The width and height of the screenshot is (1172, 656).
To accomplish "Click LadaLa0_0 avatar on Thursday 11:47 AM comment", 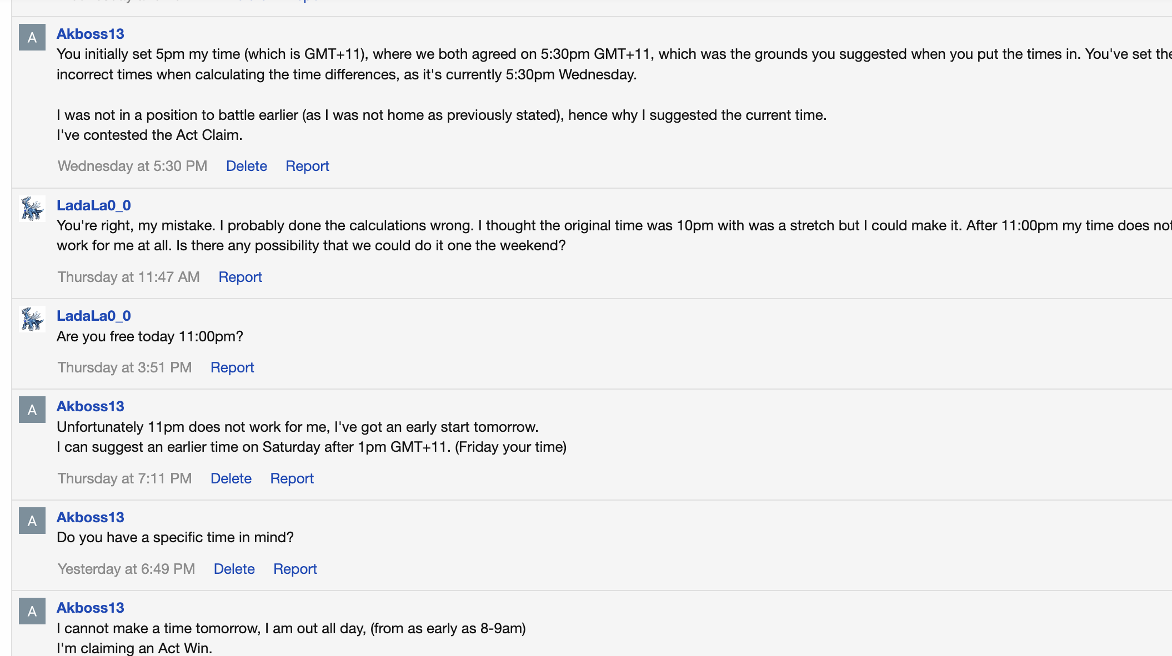I will tap(32, 209).
